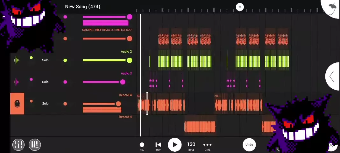Screen dimensions: 340x153
Task: Open the piano keys settings icon
Action: [x=35, y=145]
